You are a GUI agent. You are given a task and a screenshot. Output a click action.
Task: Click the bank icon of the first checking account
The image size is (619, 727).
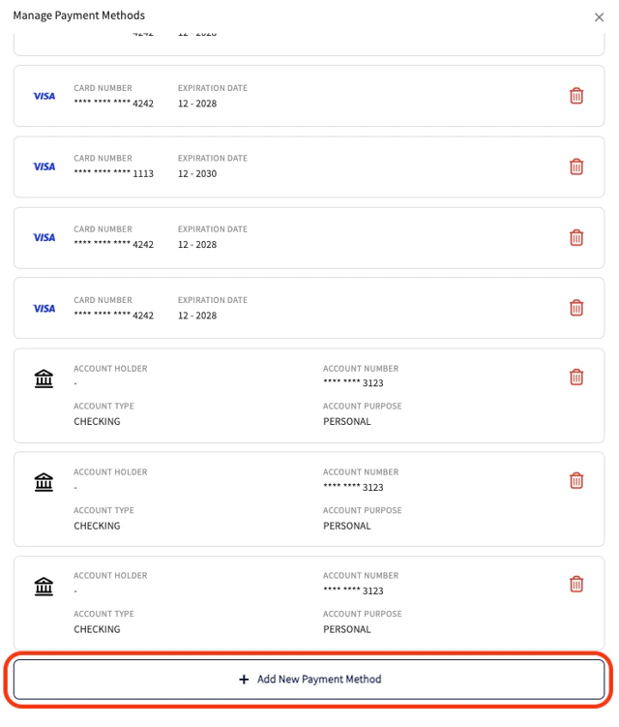[x=44, y=379]
